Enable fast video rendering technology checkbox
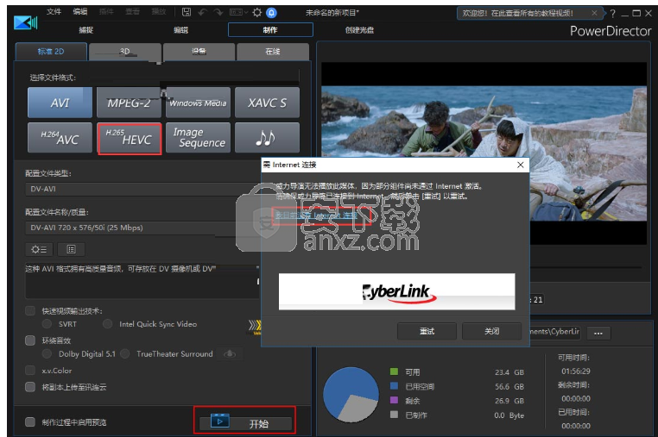Screen dimensions: 658x437 click(30, 311)
